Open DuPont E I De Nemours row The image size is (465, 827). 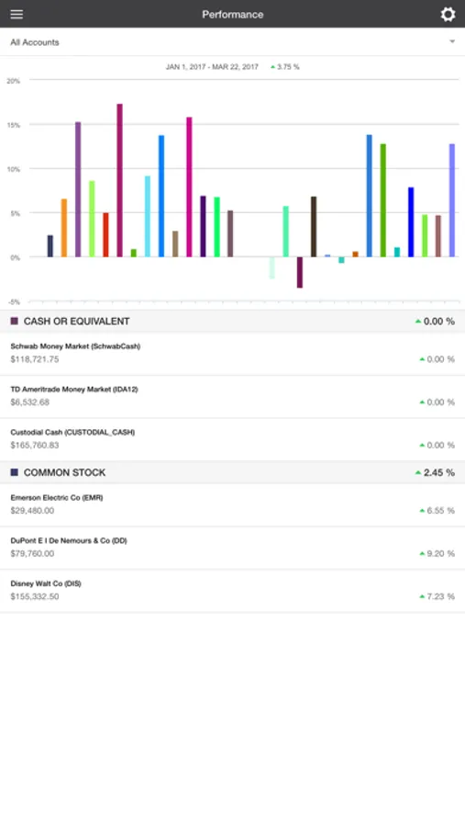click(x=232, y=548)
